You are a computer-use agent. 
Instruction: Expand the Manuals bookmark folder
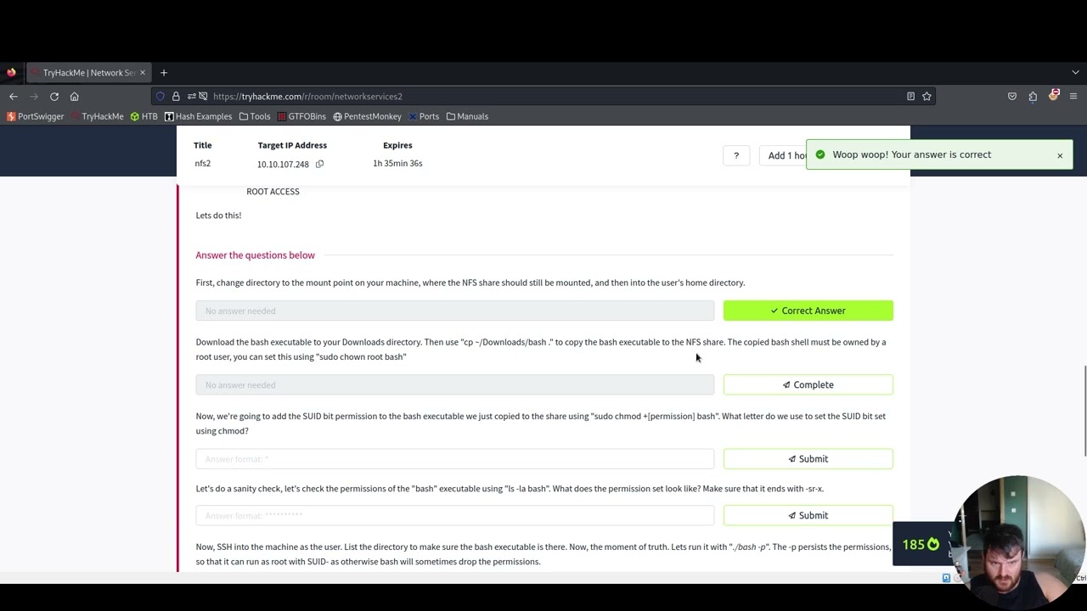tap(467, 116)
